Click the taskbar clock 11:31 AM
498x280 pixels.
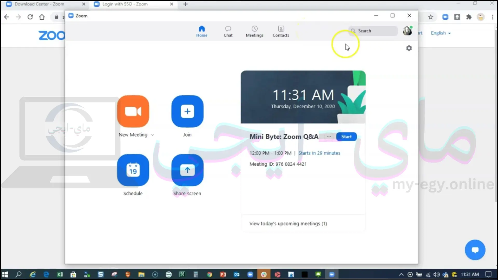[470, 274]
